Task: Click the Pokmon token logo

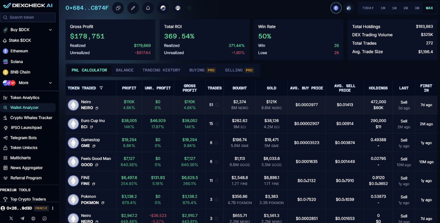Action: (73, 200)
